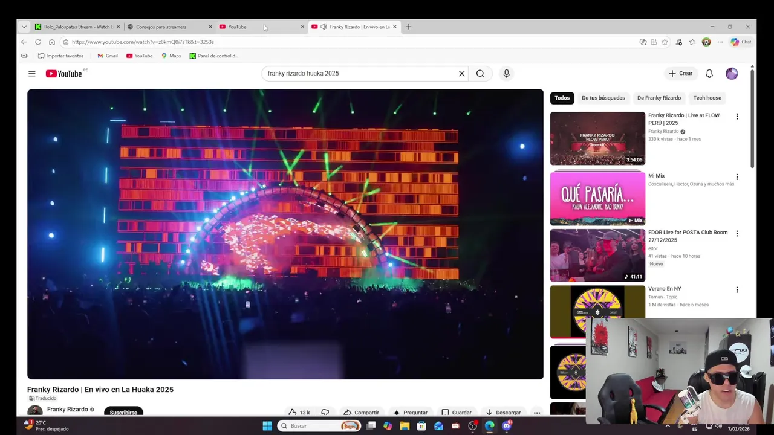The image size is (774, 435).
Task: Clear the search box with the X
Action: [x=461, y=74]
